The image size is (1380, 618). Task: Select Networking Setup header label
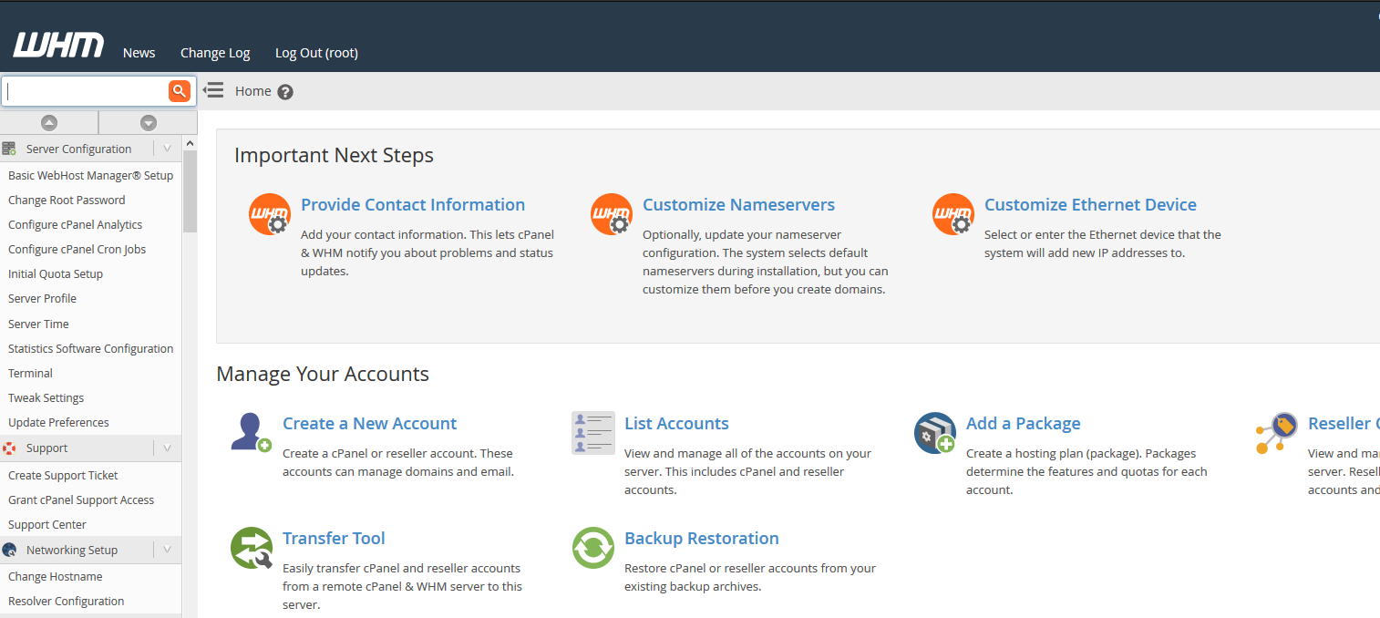[72, 551]
